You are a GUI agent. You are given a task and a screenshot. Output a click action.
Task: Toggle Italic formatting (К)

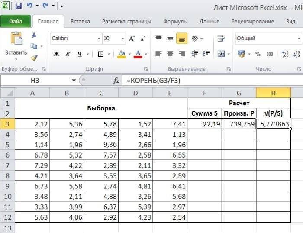point(68,54)
